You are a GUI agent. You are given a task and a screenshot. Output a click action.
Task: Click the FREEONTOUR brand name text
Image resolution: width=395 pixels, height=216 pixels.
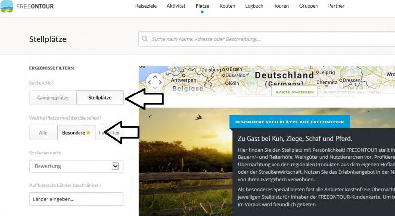(x=35, y=6)
